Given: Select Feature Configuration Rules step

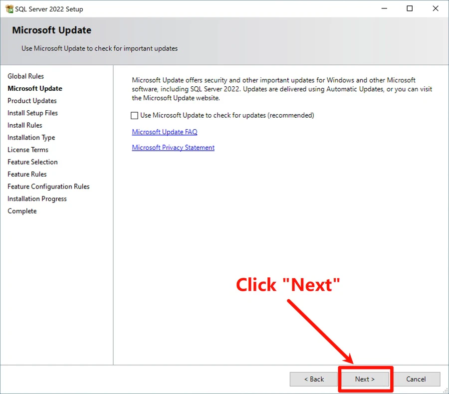Looking at the screenshot, I should tap(48, 187).
